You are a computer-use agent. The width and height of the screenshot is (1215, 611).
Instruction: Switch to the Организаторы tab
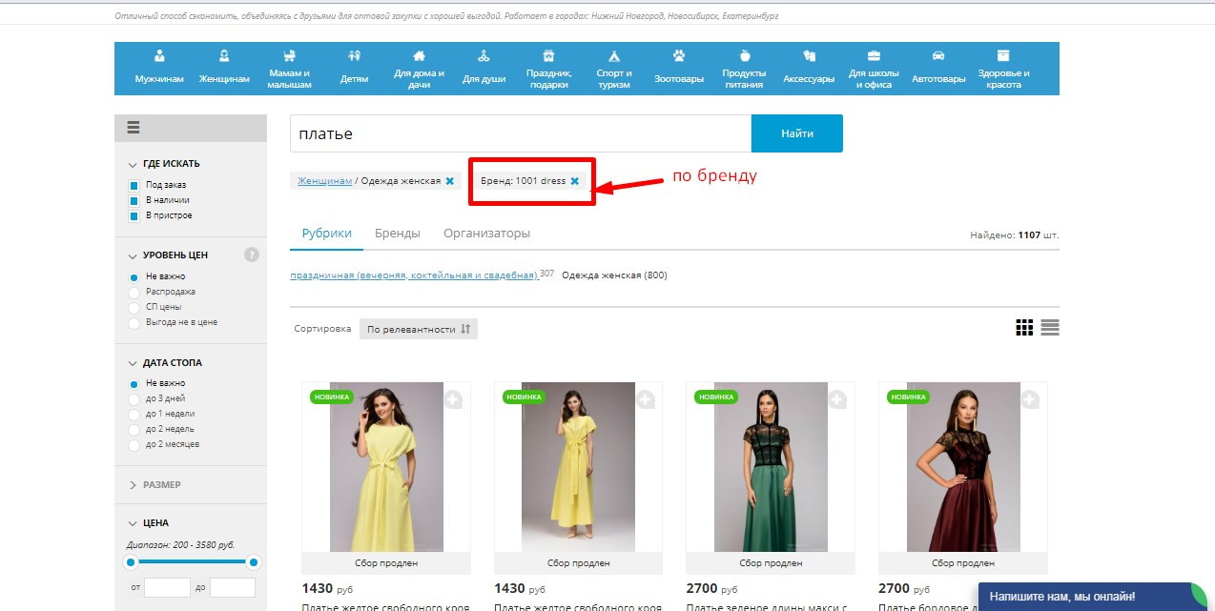point(486,234)
